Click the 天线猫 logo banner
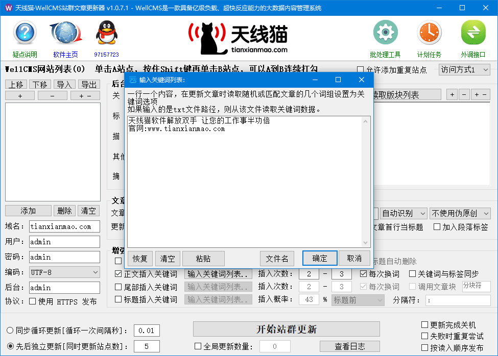 point(238,38)
